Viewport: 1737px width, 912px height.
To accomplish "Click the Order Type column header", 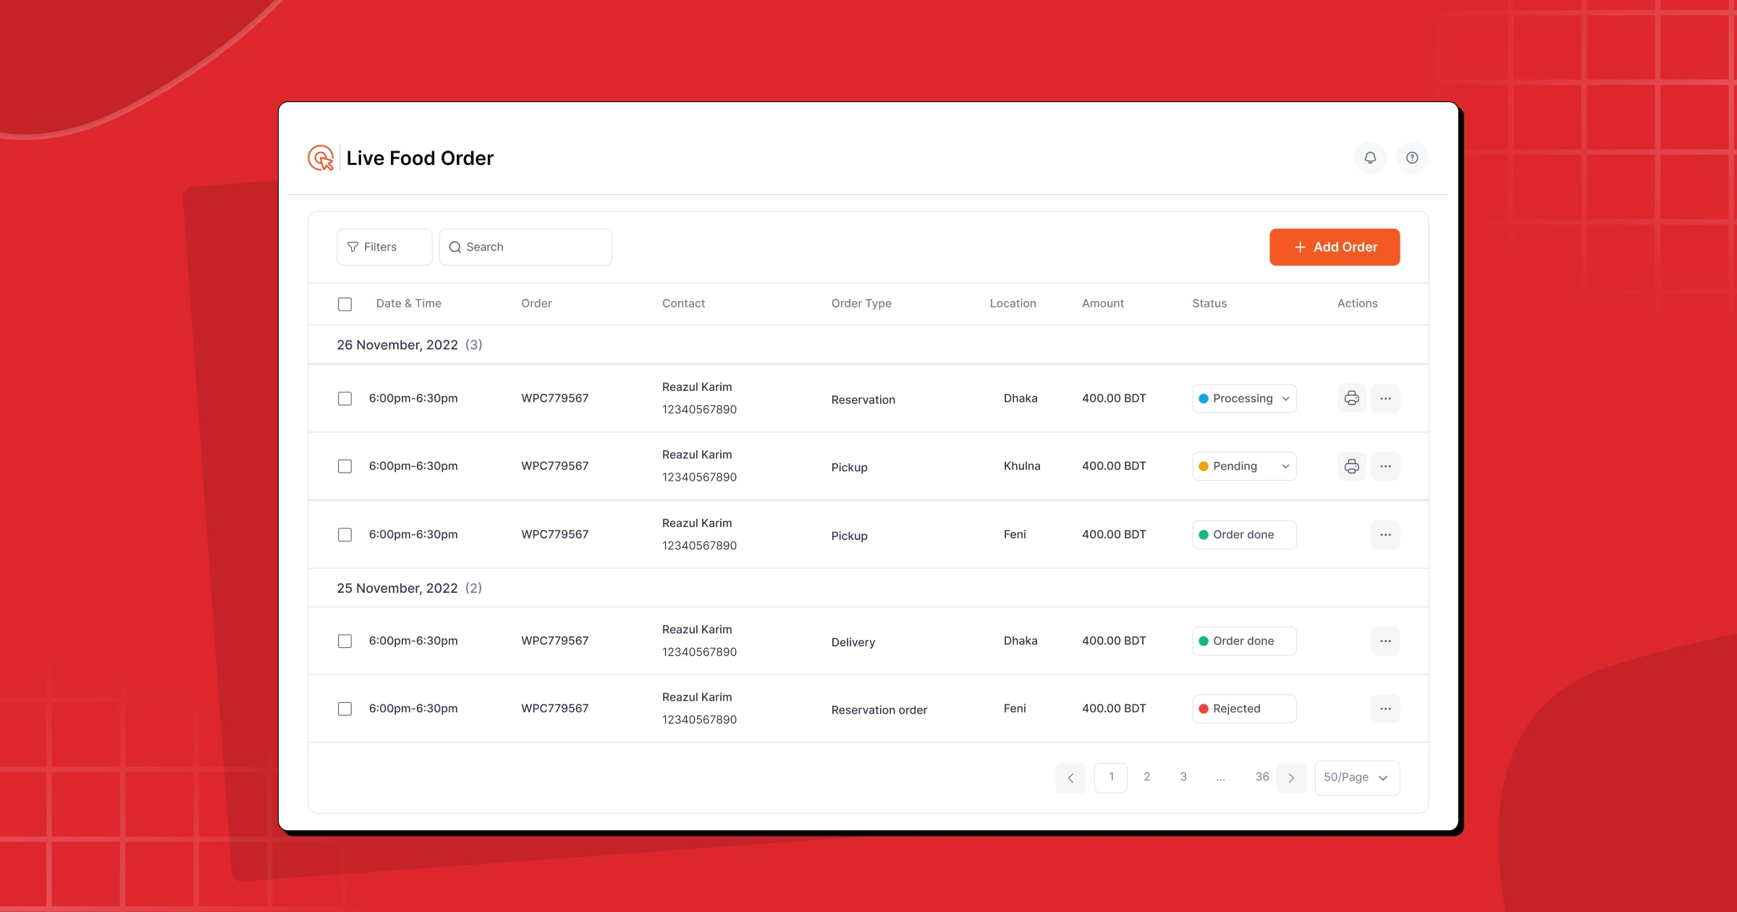I will pyautogui.click(x=861, y=303).
